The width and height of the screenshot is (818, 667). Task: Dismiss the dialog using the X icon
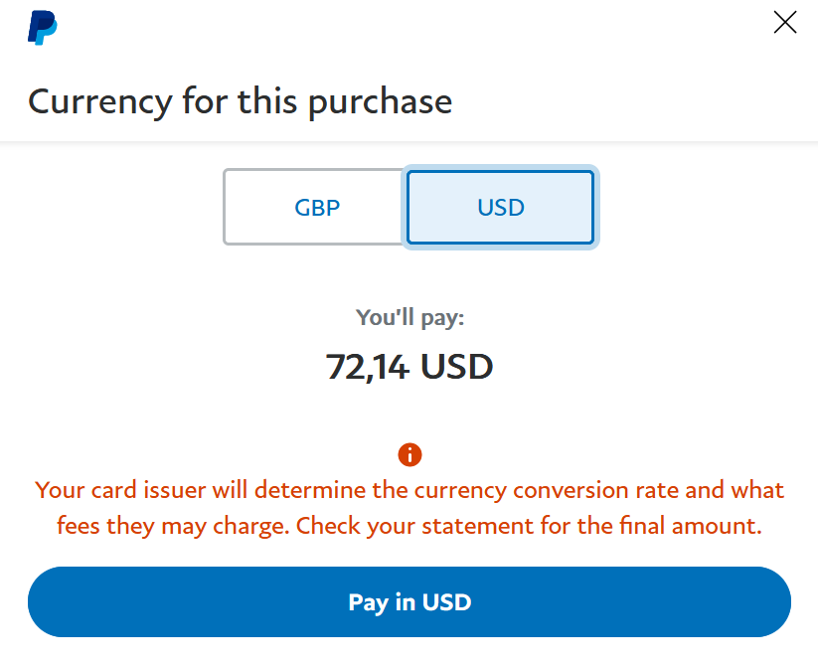point(784,23)
